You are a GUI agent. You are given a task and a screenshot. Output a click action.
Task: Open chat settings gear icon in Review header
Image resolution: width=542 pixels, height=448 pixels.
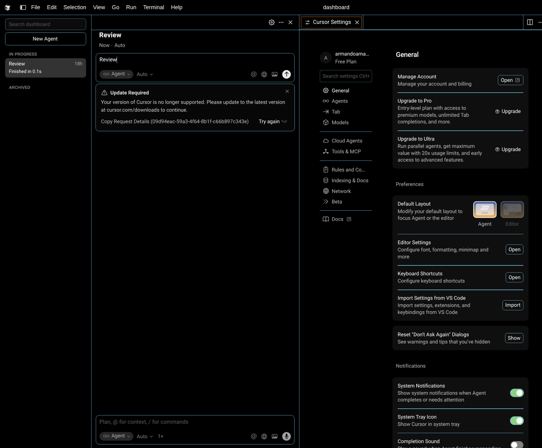[272, 22]
